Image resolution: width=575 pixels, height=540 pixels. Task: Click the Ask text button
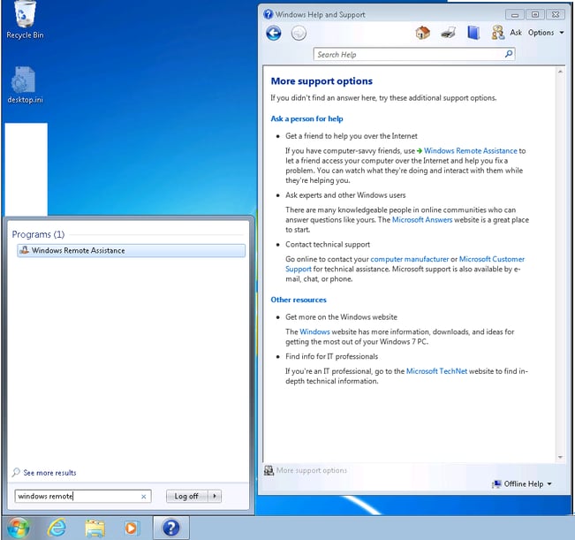click(516, 33)
